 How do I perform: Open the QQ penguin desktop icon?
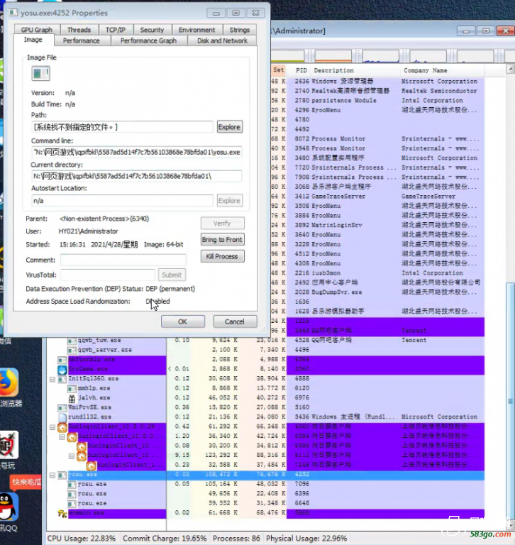[9, 507]
